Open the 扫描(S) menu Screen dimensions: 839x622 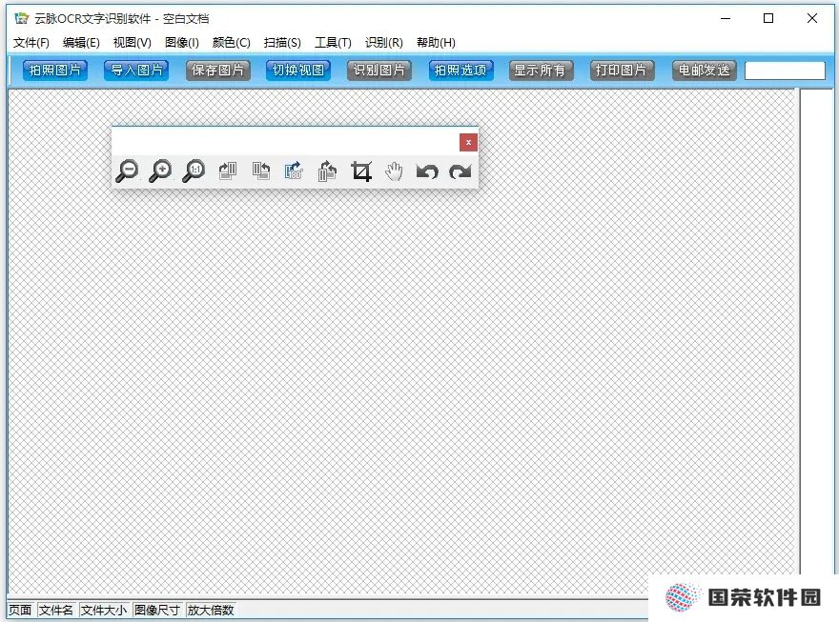pyautogui.click(x=282, y=42)
